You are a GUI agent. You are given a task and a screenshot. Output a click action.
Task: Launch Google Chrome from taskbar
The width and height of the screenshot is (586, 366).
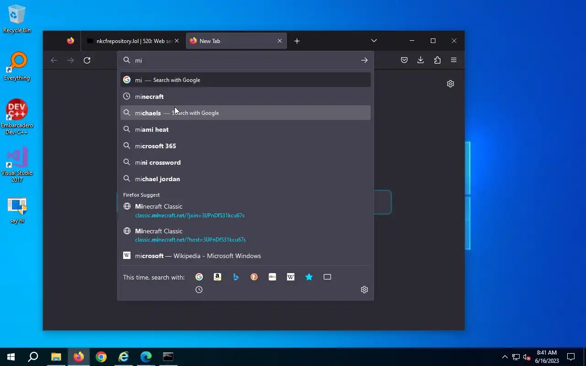click(x=101, y=357)
